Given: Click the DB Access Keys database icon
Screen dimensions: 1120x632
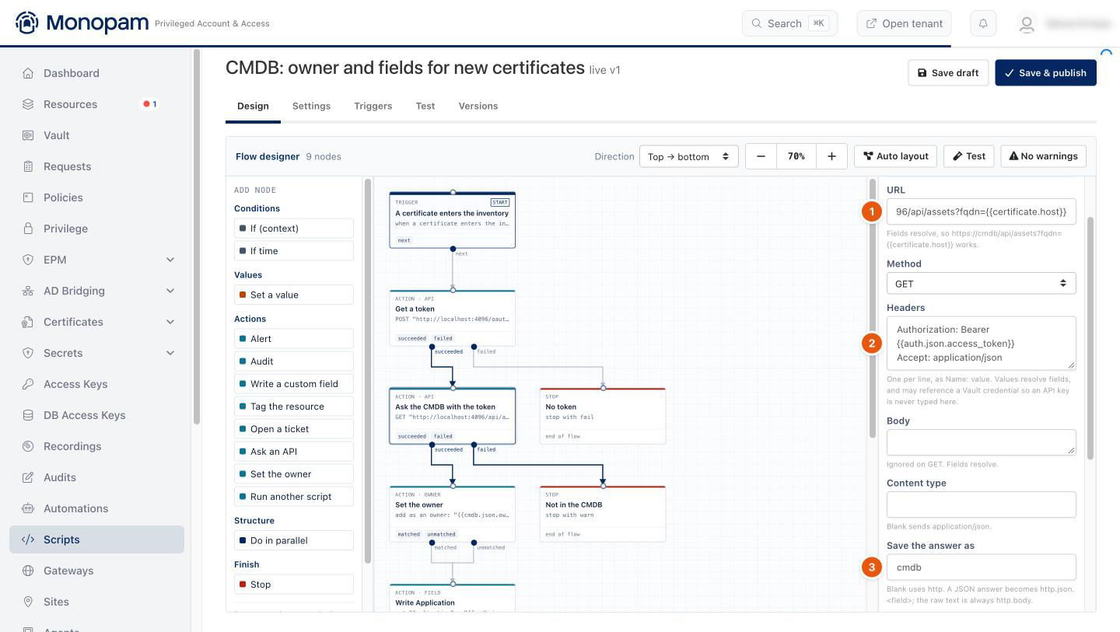Looking at the screenshot, I should click(x=28, y=415).
